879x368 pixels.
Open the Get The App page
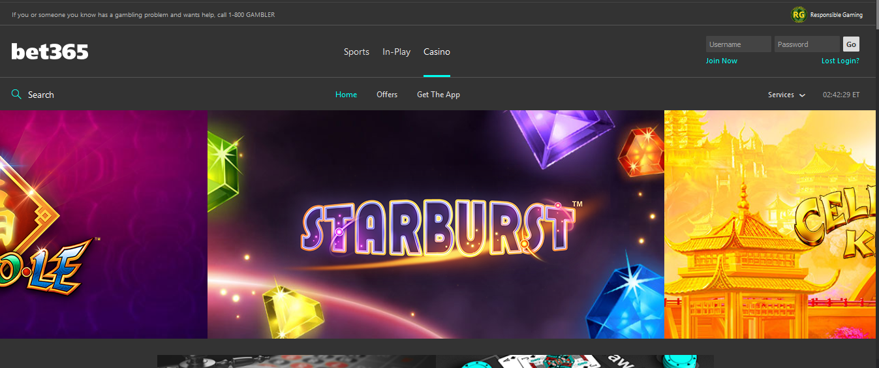pos(439,95)
